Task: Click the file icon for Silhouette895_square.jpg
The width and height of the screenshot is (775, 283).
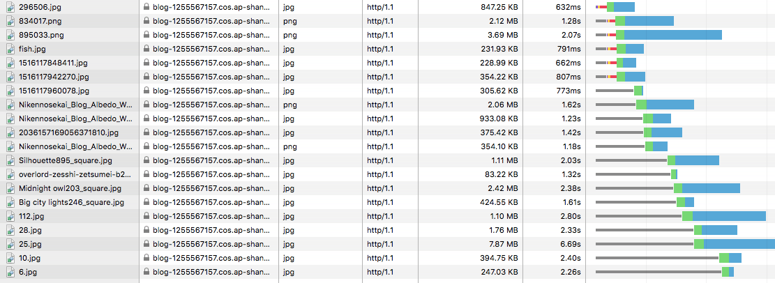Action: coord(10,160)
